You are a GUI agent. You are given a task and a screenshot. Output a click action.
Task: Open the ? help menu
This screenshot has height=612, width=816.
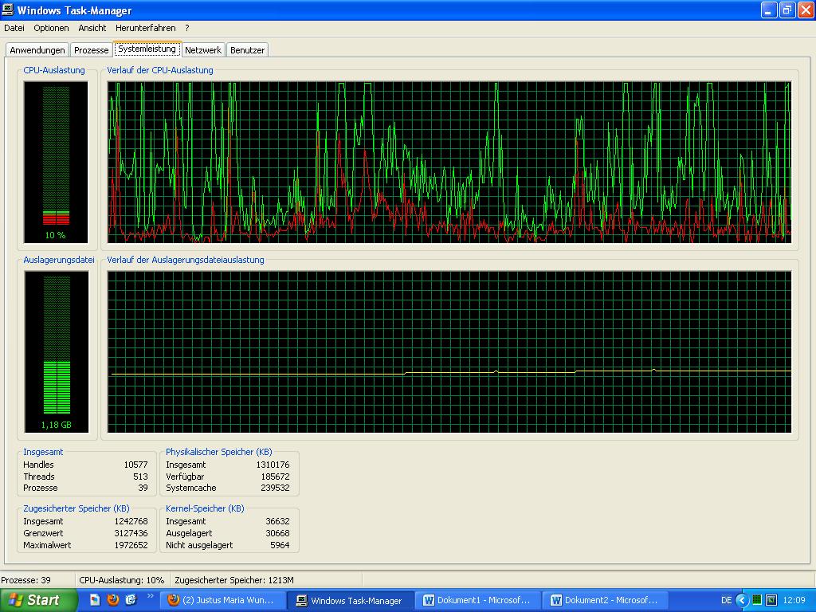coord(187,28)
